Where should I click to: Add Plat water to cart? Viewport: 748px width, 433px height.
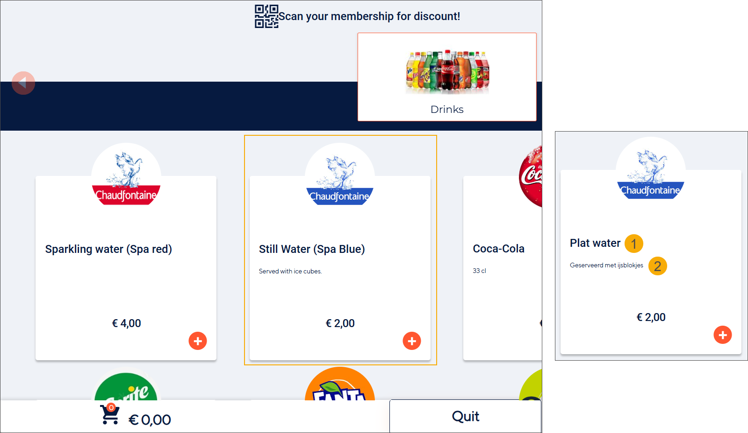[723, 335]
